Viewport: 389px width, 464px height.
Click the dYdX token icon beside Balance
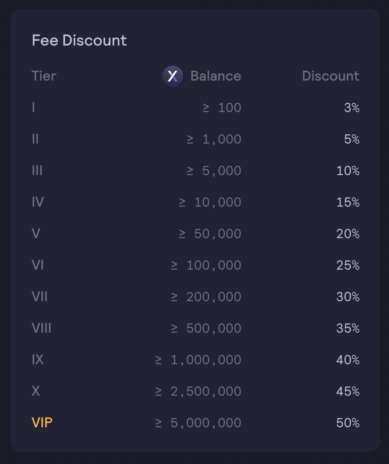tap(173, 76)
